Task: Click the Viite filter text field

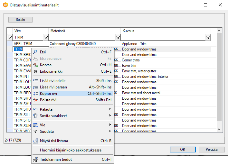Action: (x=28, y=38)
